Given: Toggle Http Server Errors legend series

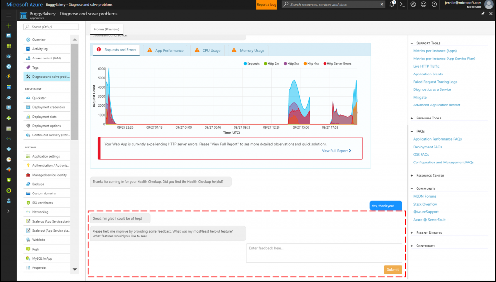Looking at the screenshot, I should tap(339, 63).
